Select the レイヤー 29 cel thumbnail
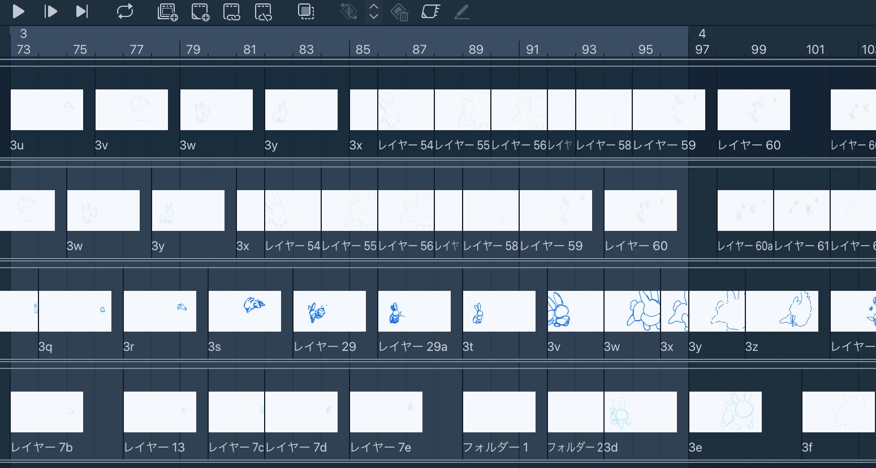This screenshot has width=876, height=468. [330, 311]
